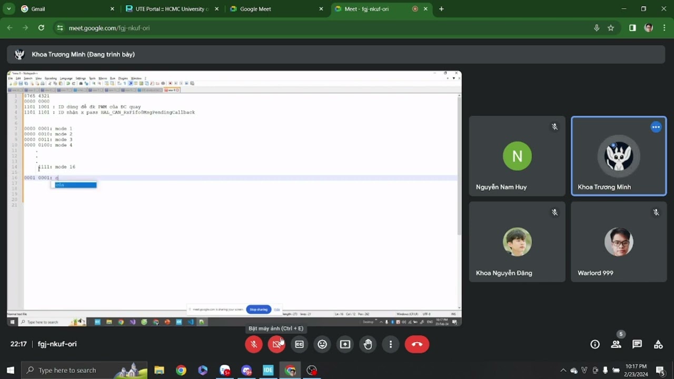Click the address bar URL

(x=110, y=28)
